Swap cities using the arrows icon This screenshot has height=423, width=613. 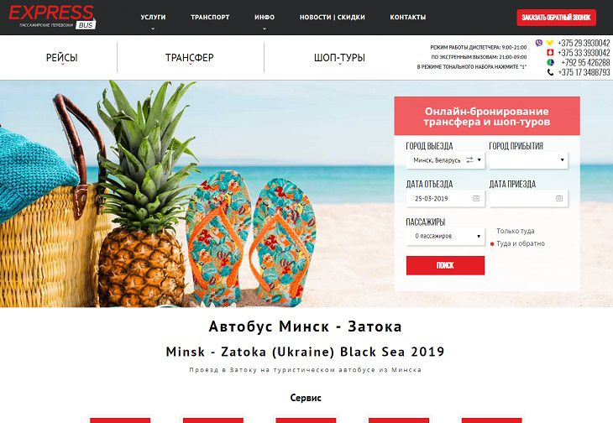[x=469, y=160]
